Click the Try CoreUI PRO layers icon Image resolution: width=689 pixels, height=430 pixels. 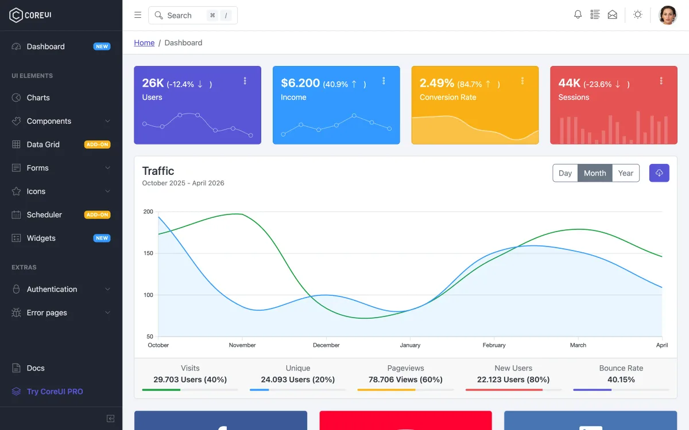point(16,392)
